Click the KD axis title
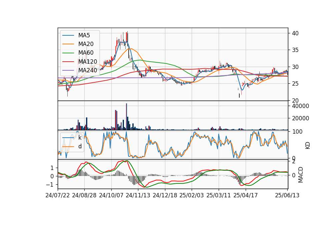The height and width of the screenshot is (230, 320). [308, 146]
